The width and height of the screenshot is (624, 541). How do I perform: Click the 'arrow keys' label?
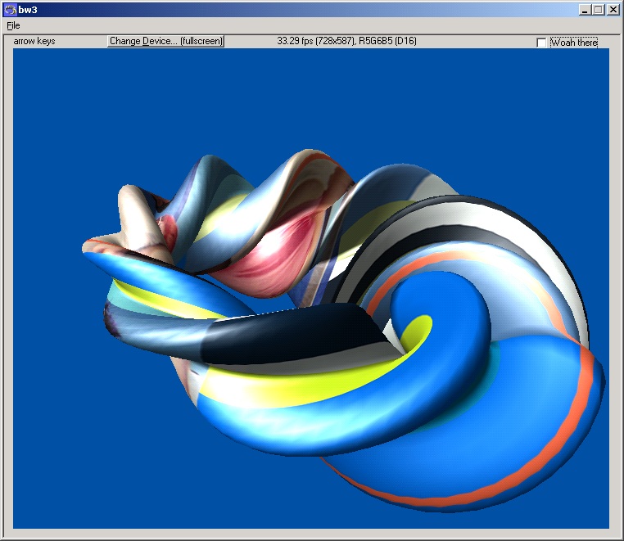[34, 40]
